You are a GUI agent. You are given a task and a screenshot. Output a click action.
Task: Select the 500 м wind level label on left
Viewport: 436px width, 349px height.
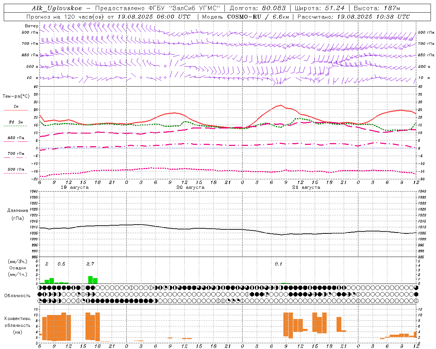32,66
